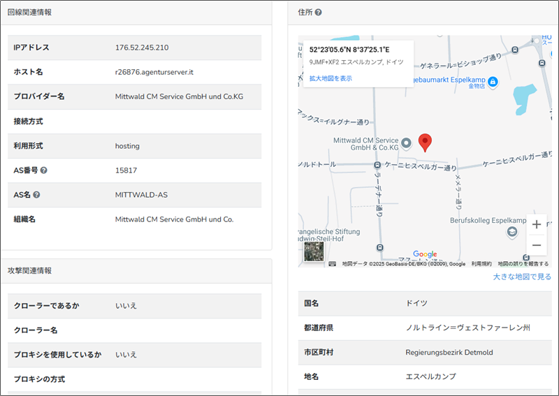The height and width of the screenshot is (396, 559).
Task: Select hostname r26876.agenturserver.it
Action: (154, 72)
